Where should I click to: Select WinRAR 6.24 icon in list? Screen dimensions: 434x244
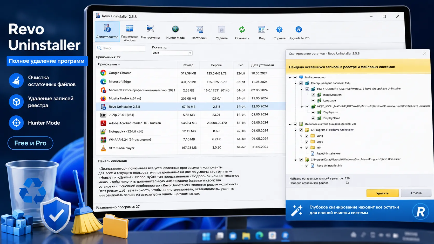103,140
